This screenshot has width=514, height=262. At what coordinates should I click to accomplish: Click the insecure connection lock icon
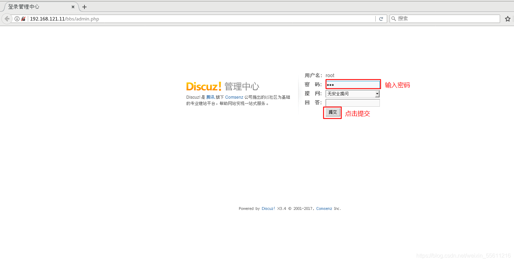pyautogui.click(x=23, y=19)
